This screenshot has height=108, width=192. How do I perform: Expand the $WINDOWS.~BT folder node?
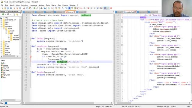pyautogui.click(x=1, y=20)
